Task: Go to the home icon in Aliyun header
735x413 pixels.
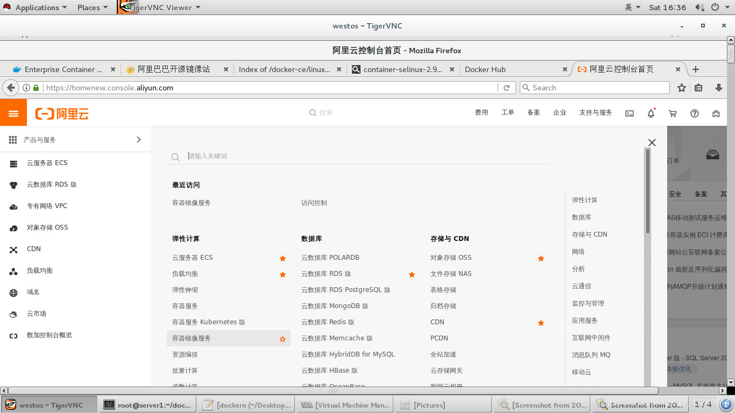Action: point(716,113)
